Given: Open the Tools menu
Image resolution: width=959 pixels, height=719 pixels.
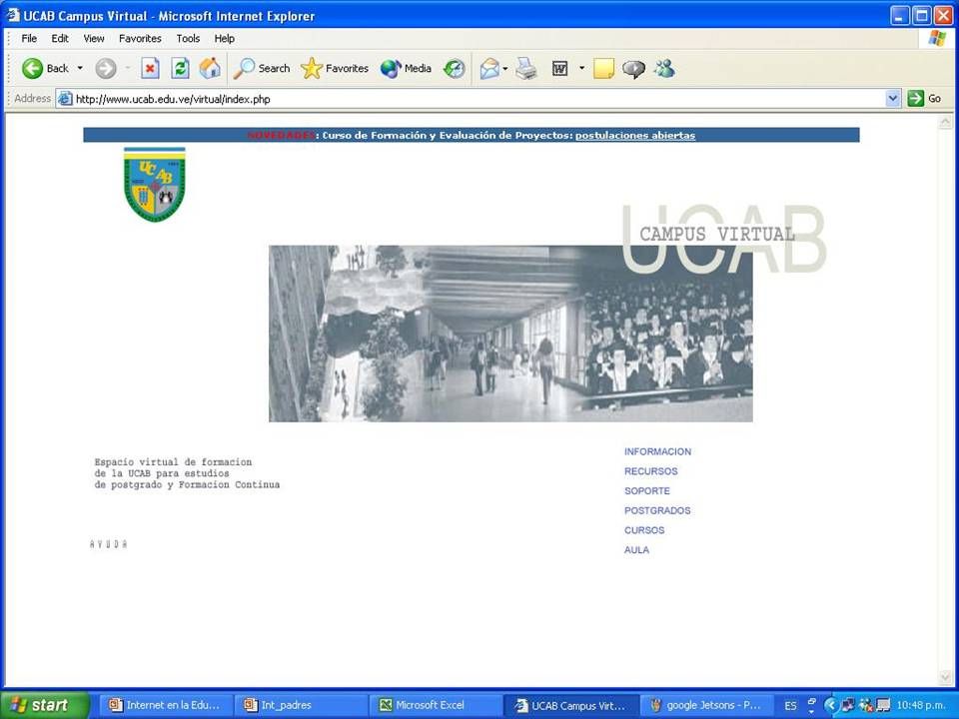Looking at the screenshot, I should click(188, 39).
